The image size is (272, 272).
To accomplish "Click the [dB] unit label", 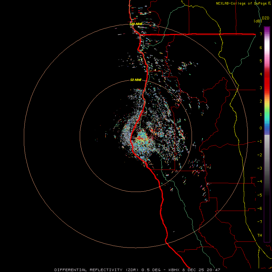I will pyautogui.click(x=258, y=21).
